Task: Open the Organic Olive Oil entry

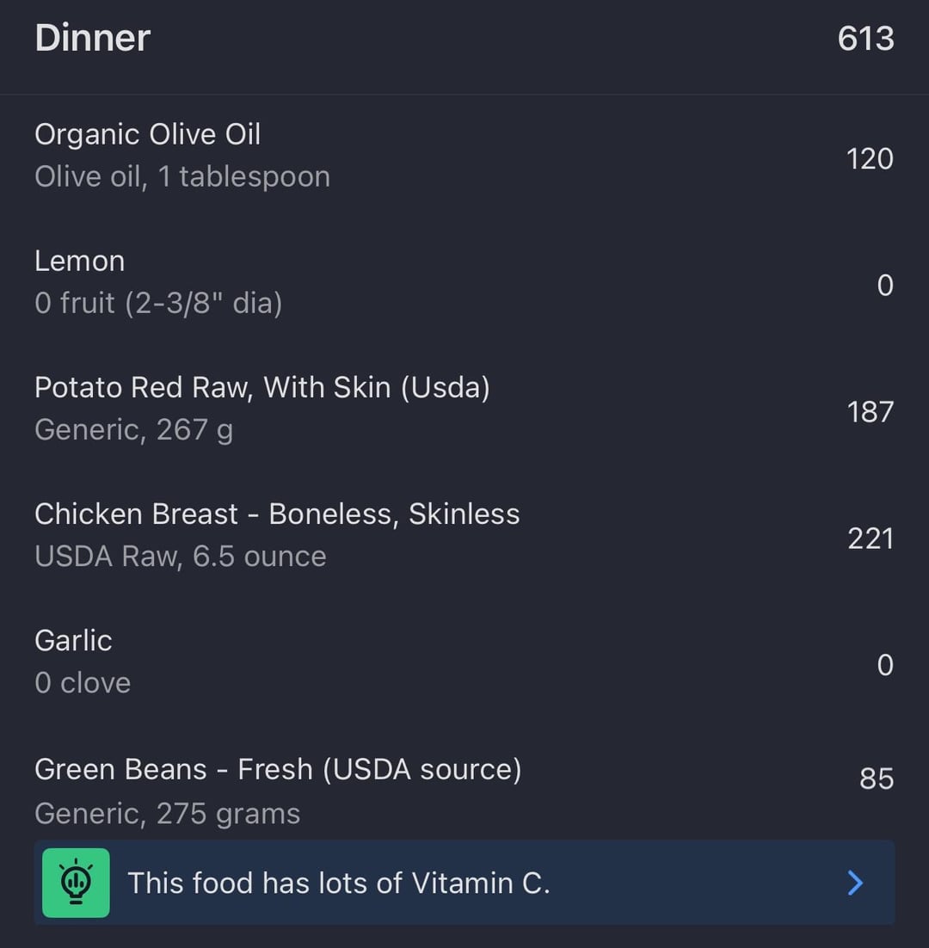Action: tap(147, 134)
